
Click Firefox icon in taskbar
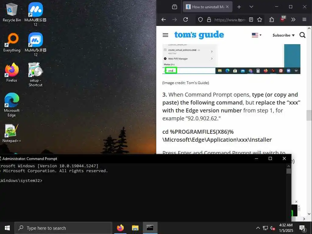pos(120,228)
